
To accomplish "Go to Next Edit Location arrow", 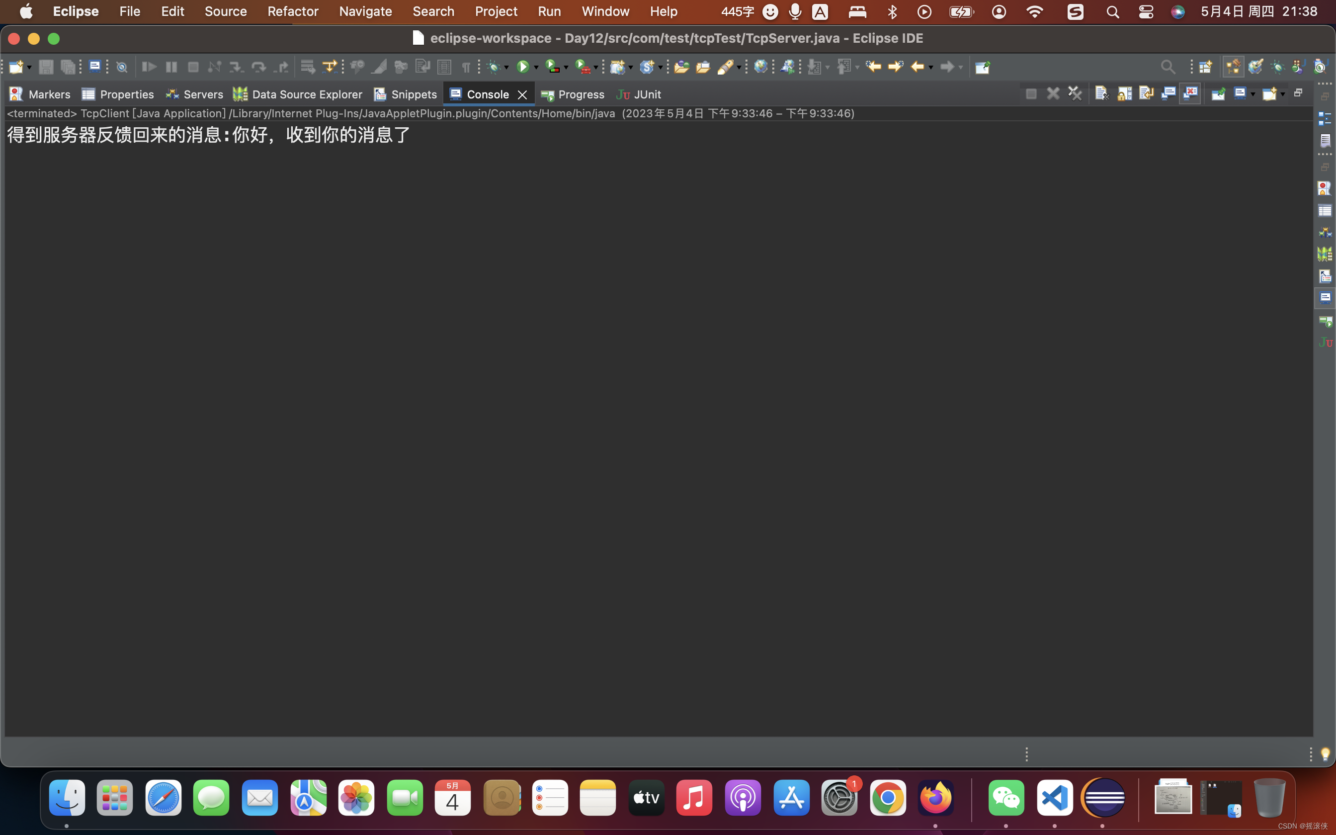I will point(896,67).
